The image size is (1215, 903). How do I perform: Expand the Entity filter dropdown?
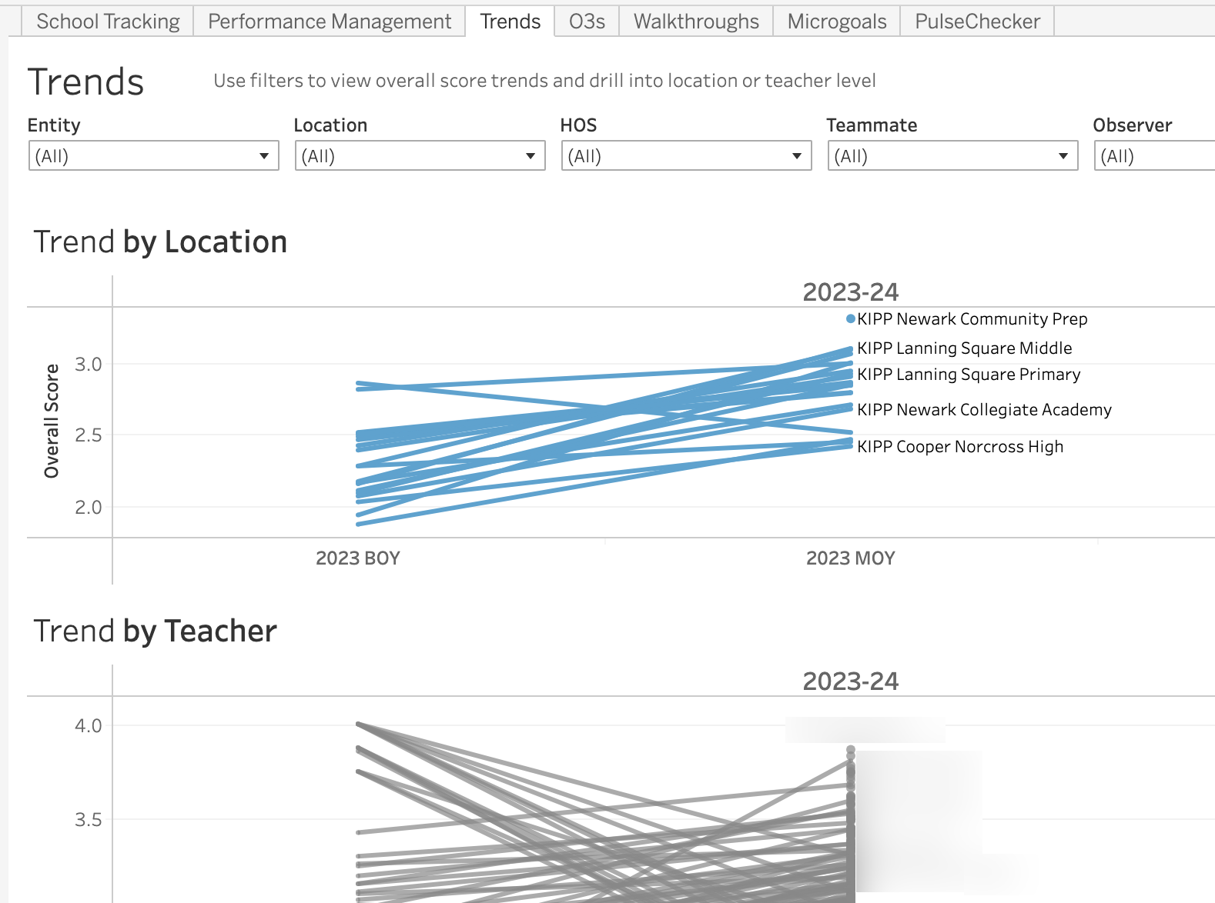pyautogui.click(x=153, y=156)
